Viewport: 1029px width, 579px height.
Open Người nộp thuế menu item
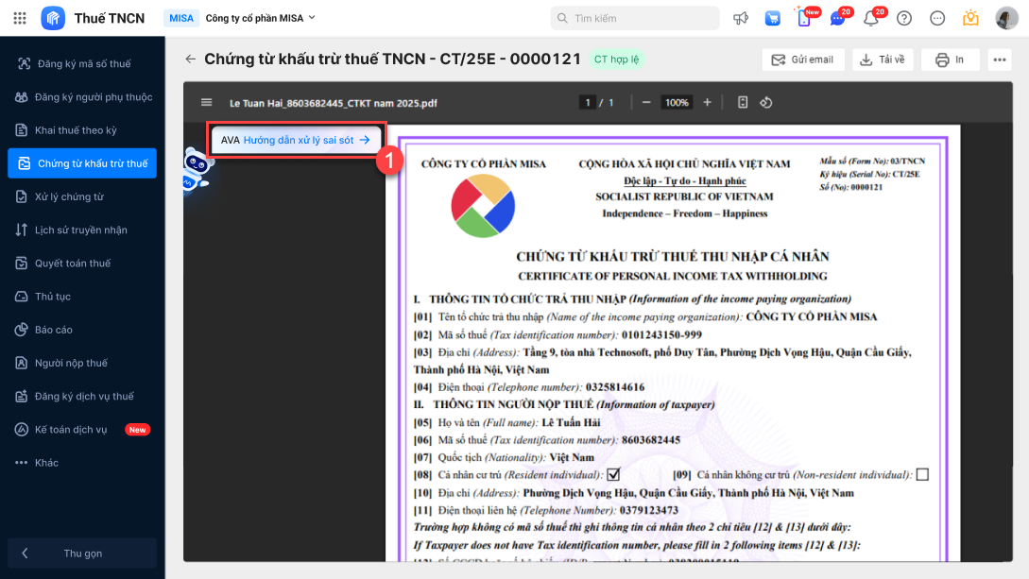[x=82, y=363]
